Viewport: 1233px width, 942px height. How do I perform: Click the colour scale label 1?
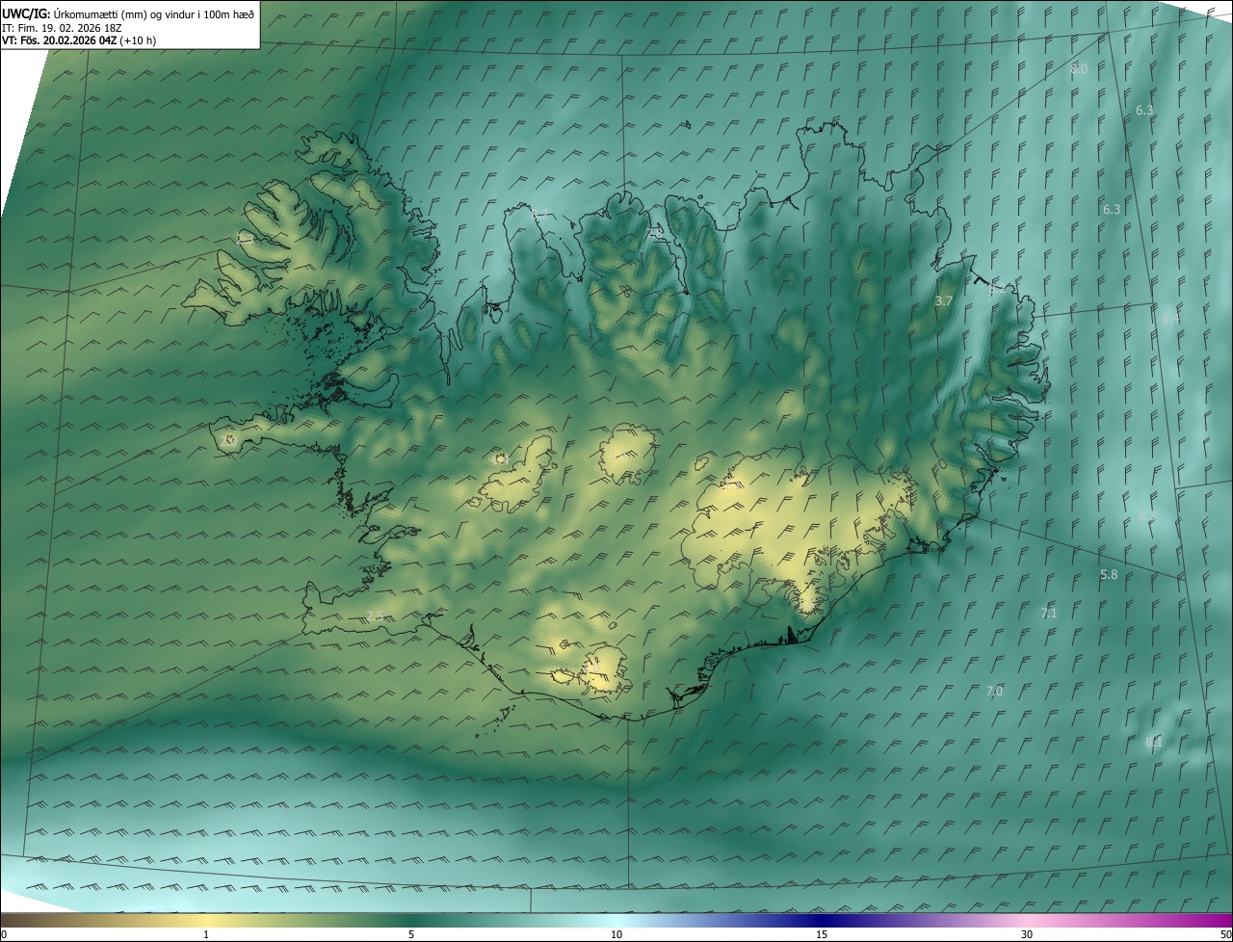tap(206, 934)
